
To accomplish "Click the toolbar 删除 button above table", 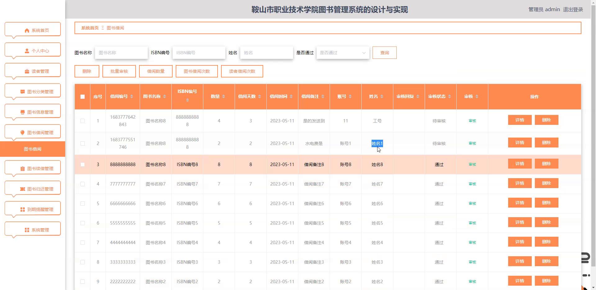I will [87, 71].
